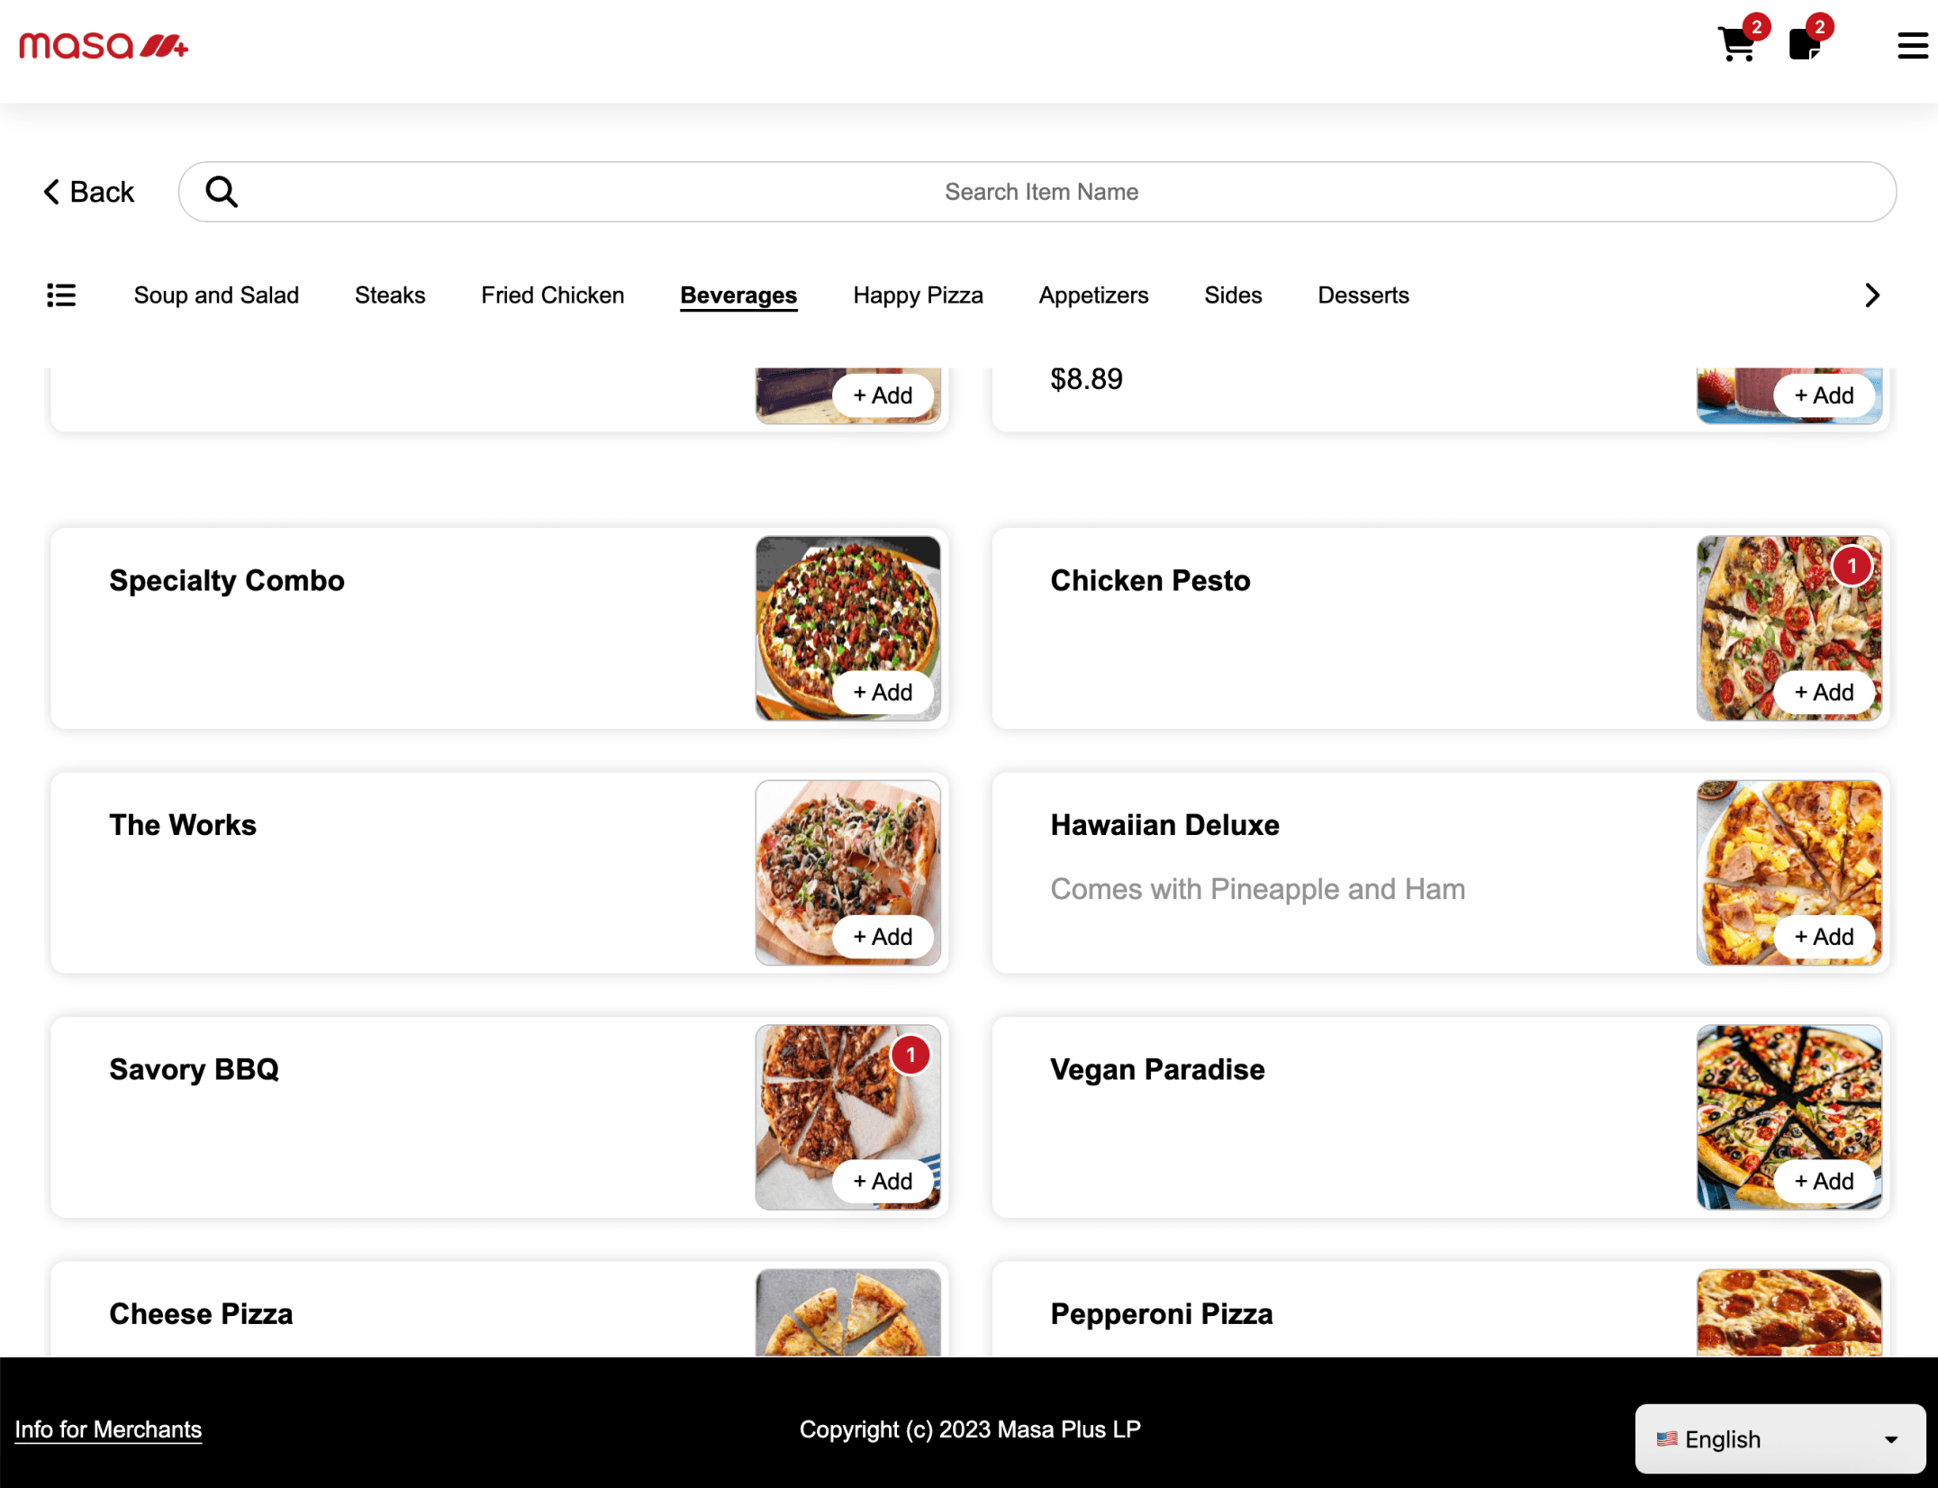This screenshot has height=1488, width=1938.
Task: Add Vegan Paradise to the order
Action: tap(1824, 1181)
